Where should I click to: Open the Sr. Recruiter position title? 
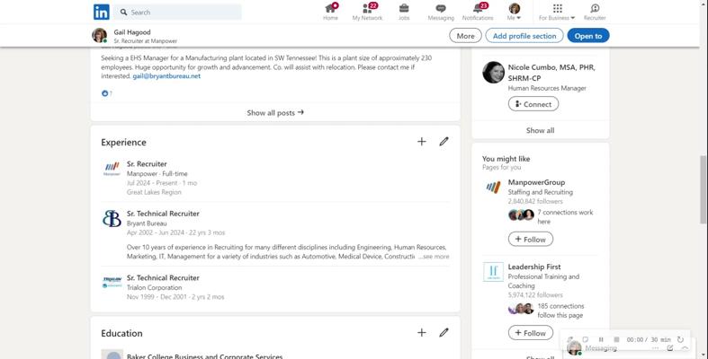pos(147,164)
